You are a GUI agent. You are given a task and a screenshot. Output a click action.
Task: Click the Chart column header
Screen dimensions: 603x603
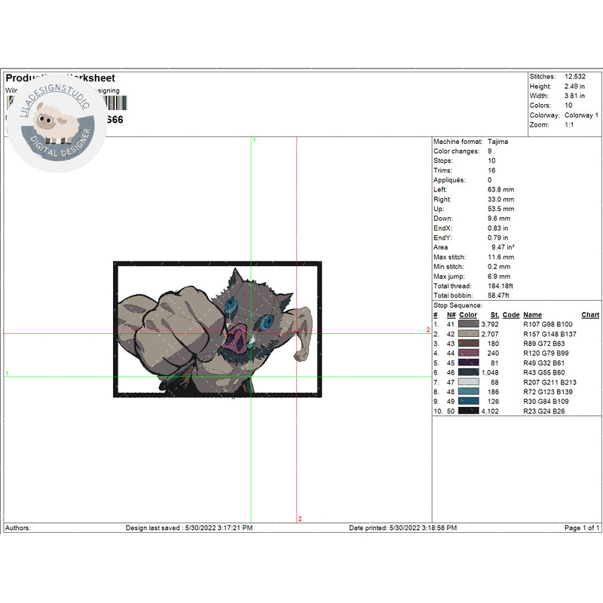coord(590,315)
